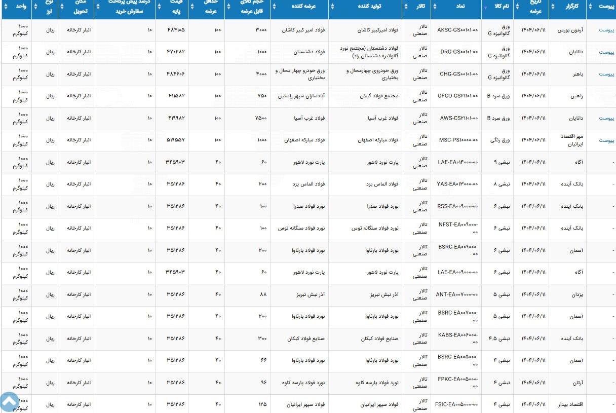Image resolution: width=616 pixels, height=413 pixels.
Task: Click broker name مهر اقتصاد ایرانیان
Action: coord(571,140)
